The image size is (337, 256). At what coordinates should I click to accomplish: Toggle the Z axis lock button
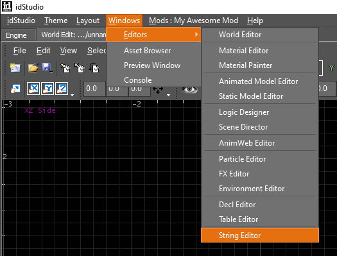tap(62, 89)
